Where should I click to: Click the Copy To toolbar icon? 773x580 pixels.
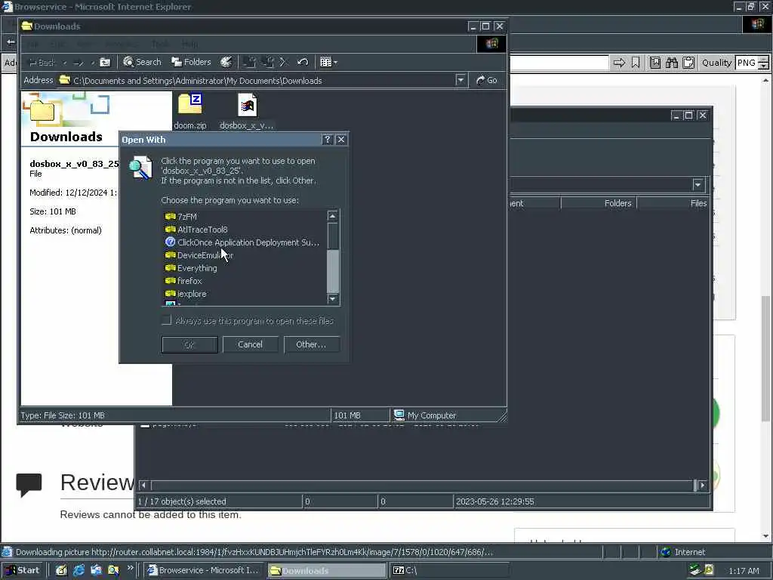pyautogui.click(x=268, y=62)
